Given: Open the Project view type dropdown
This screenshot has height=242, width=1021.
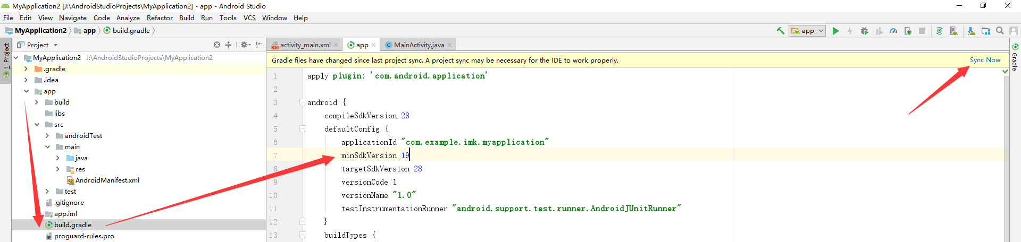Looking at the screenshot, I should point(37,45).
